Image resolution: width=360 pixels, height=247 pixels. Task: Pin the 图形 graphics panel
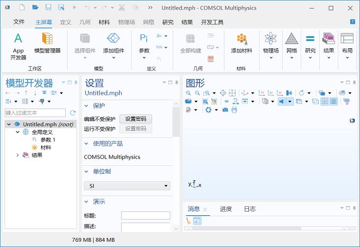coord(354,83)
